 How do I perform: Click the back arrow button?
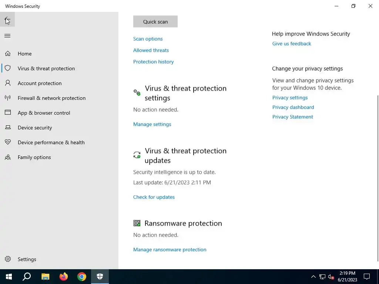7,19
